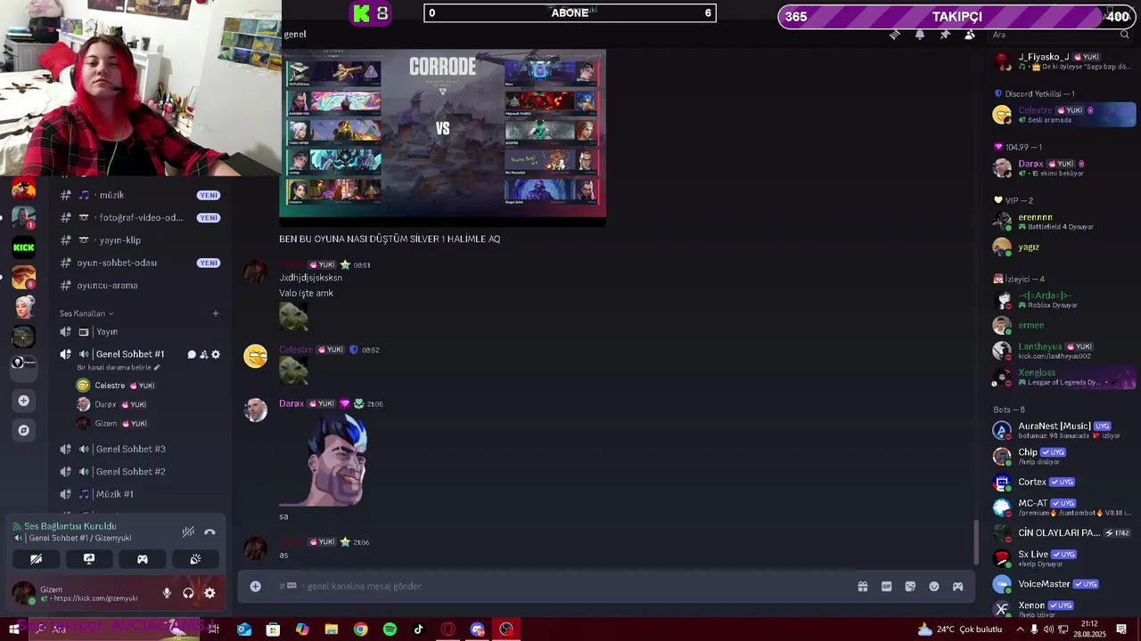Screen dimensions: 1141x641
Task: Join Genel Sohbet #3 voice channel
Action: [140, 449]
